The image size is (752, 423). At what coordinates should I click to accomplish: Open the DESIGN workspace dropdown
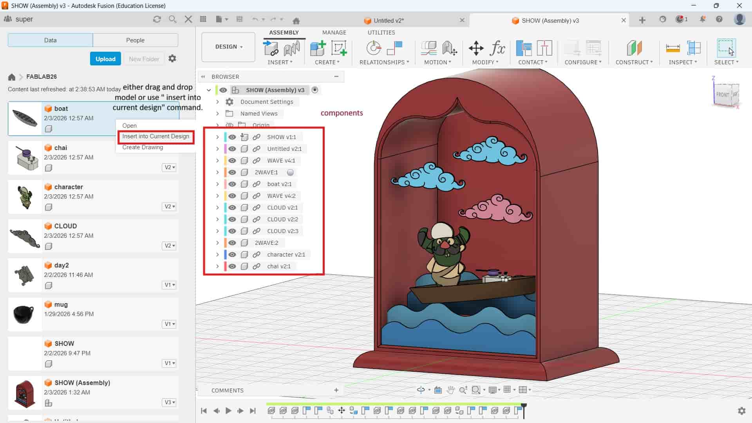point(228,47)
